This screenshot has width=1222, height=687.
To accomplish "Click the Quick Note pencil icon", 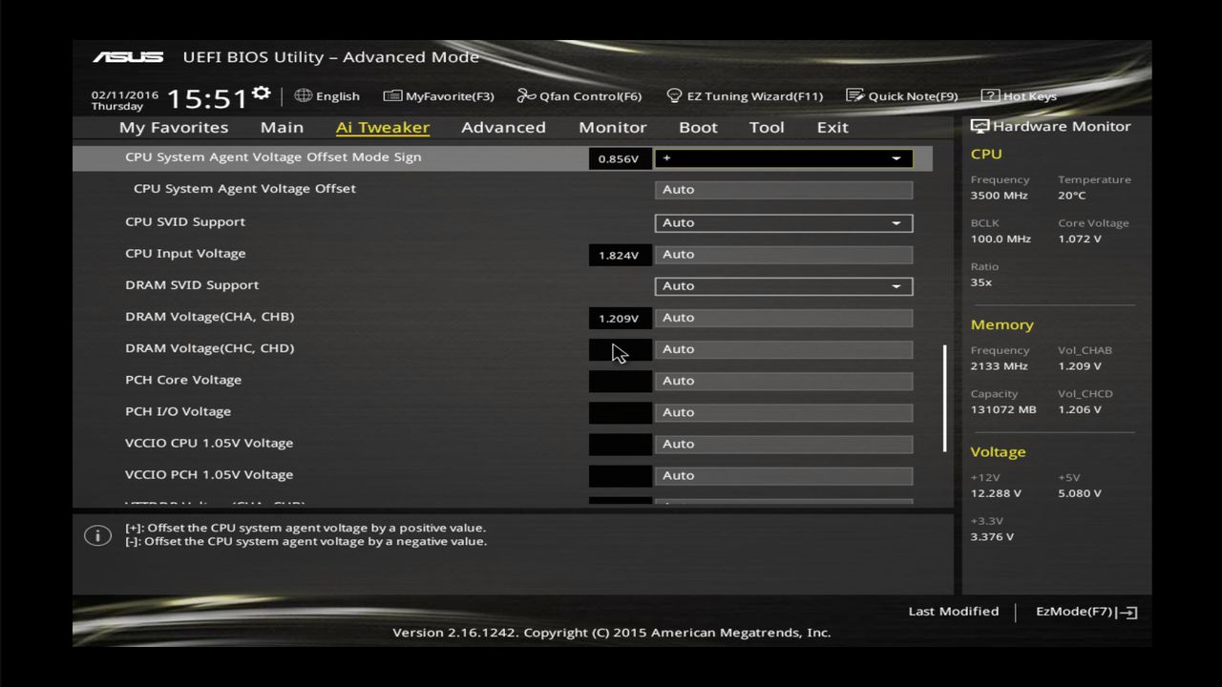I will (854, 95).
